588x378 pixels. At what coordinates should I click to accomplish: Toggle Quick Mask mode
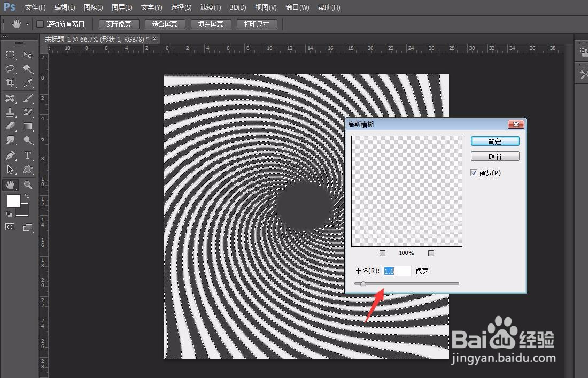coord(10,227)
